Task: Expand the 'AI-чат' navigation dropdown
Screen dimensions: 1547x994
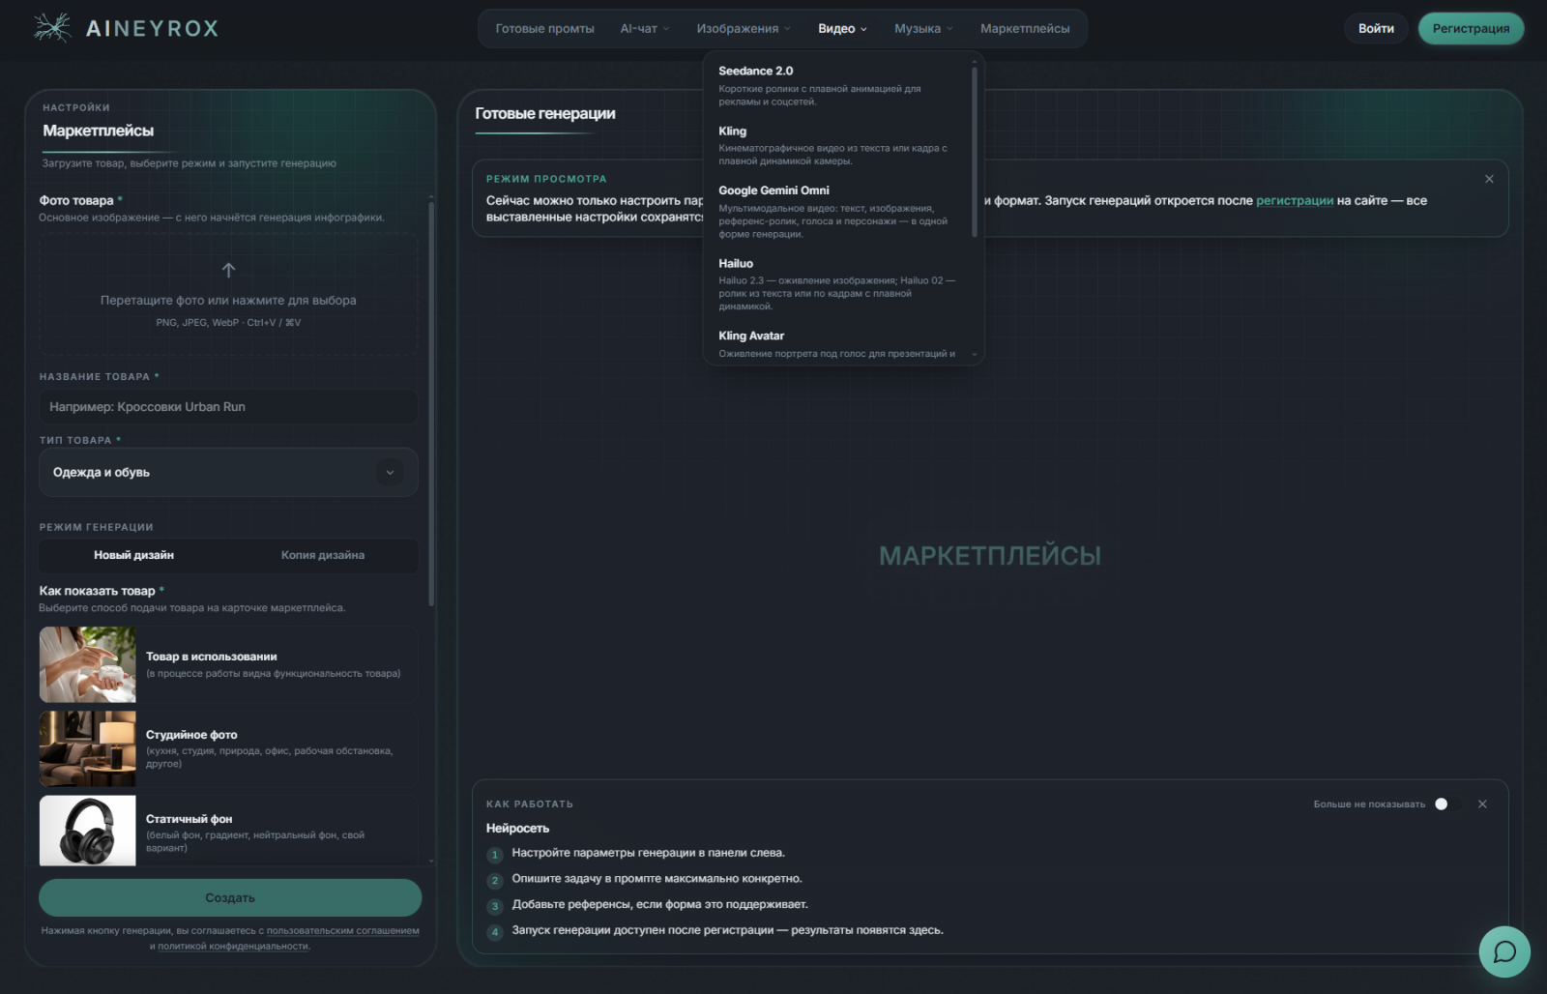Action: 645,28
